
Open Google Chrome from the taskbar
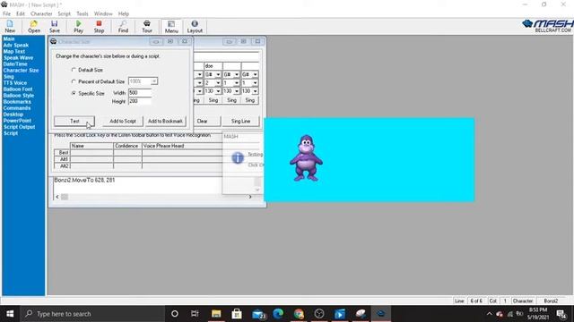(299, 314)
